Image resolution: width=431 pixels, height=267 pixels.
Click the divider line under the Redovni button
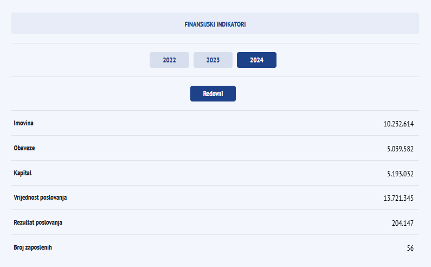(215, 110)
